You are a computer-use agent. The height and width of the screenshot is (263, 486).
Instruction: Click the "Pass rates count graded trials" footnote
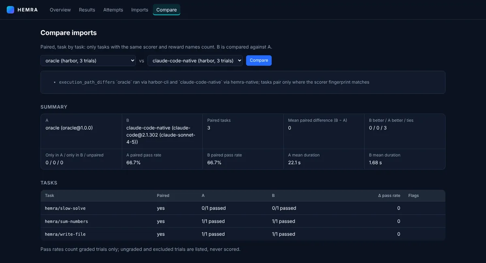[141, 249]
